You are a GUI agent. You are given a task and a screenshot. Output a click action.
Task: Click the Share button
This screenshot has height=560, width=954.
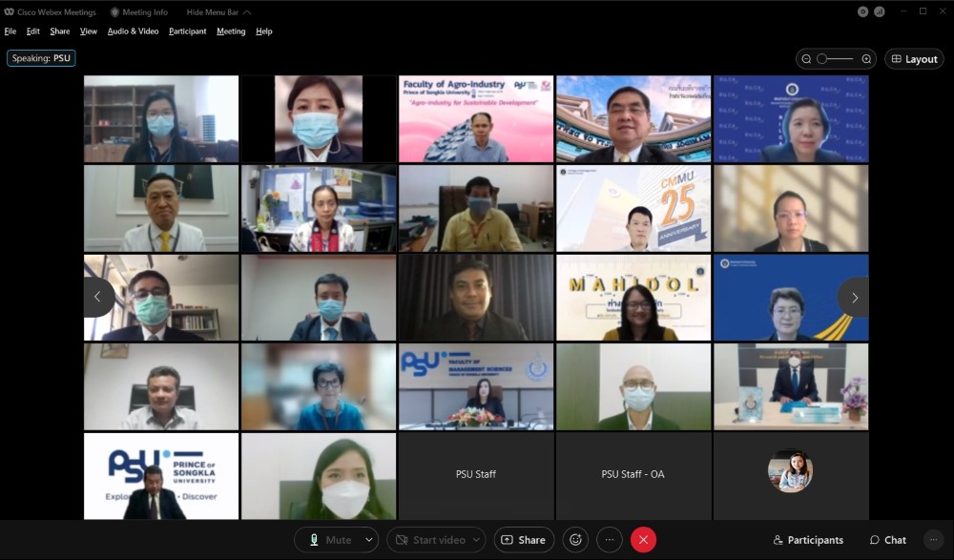(x=524, y=540)
